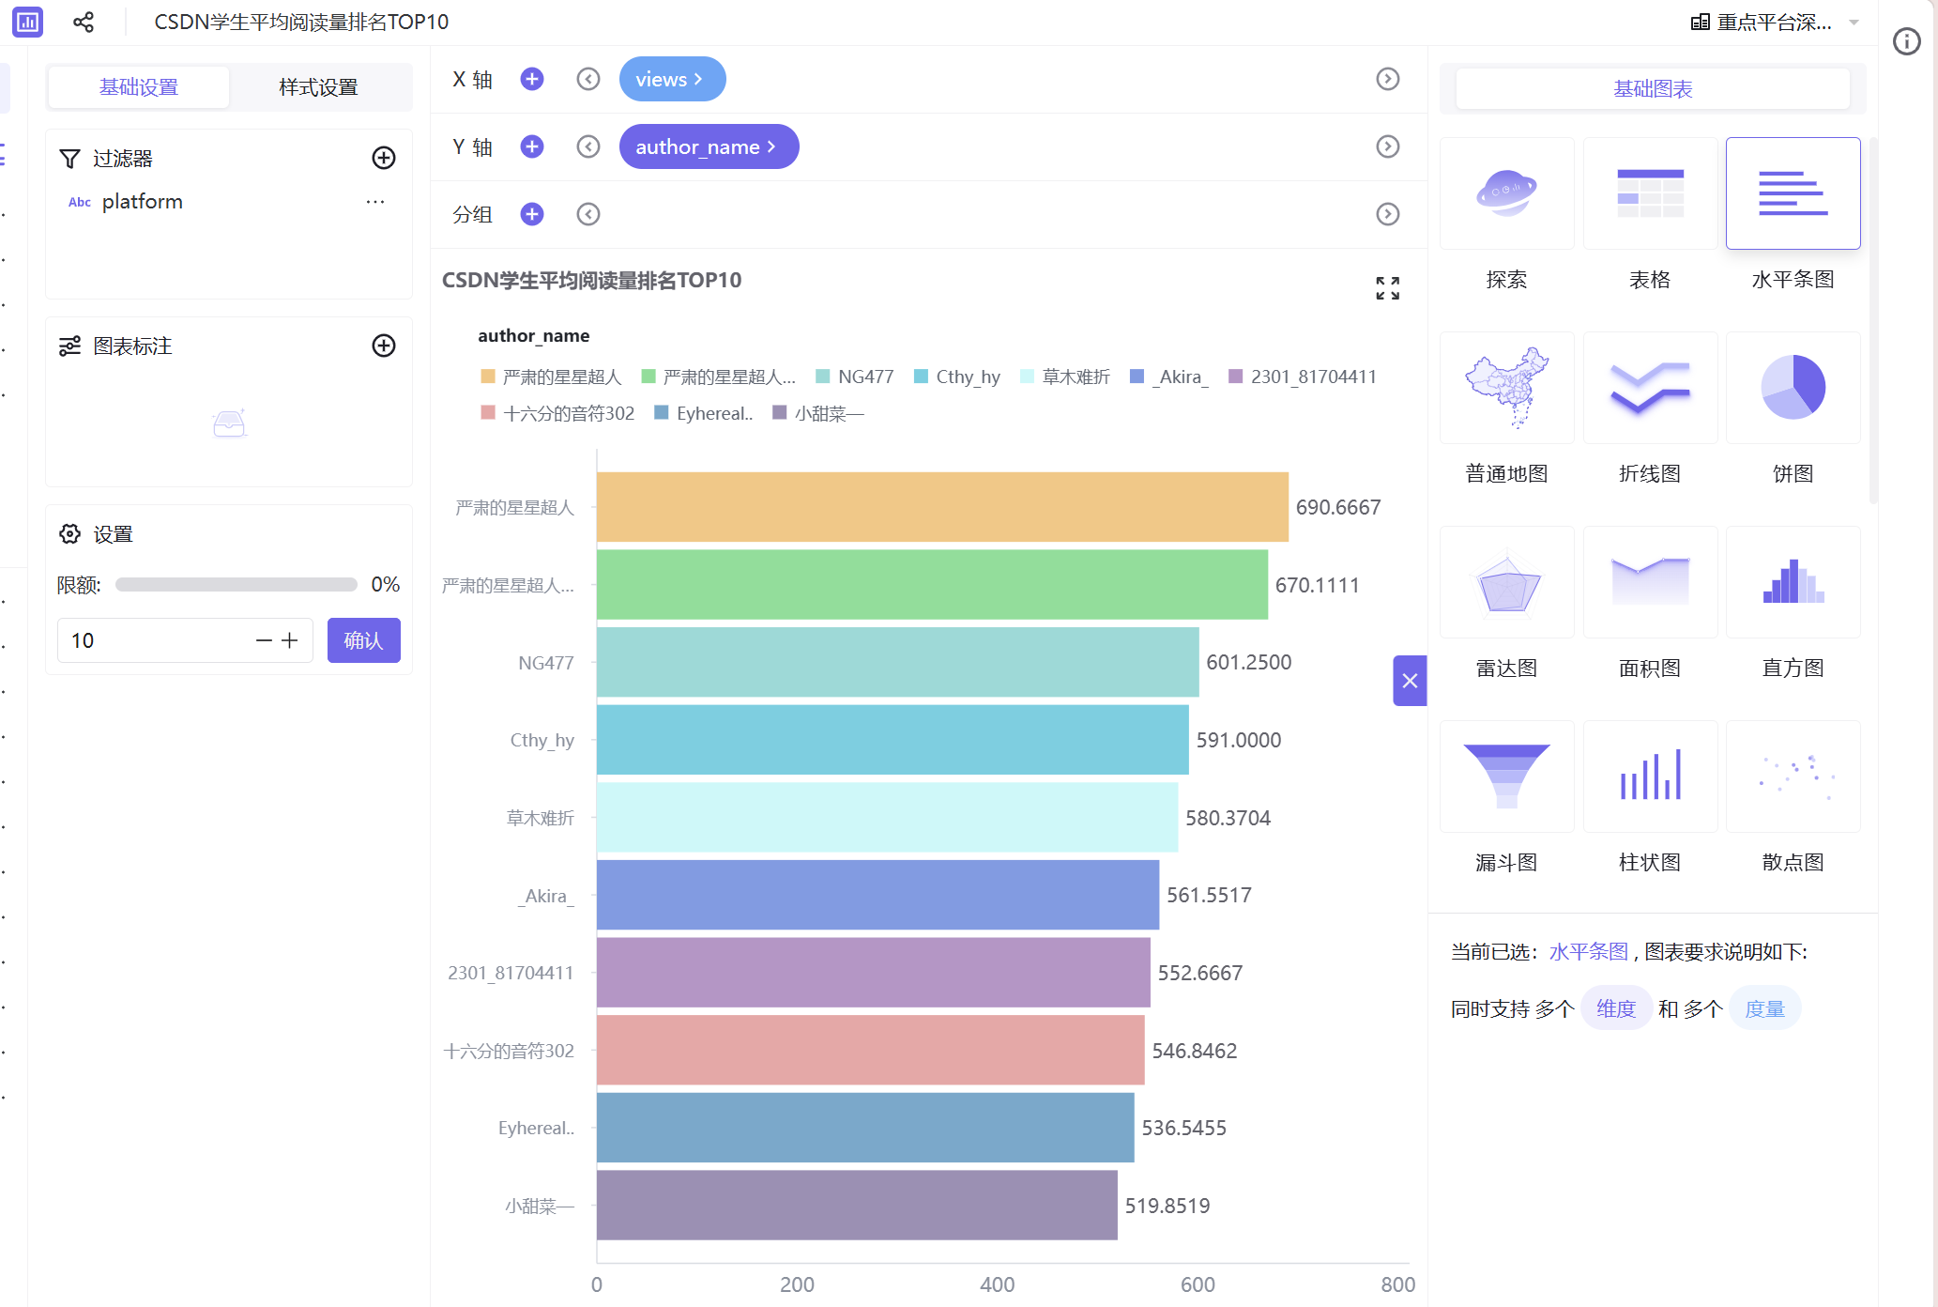The width and height of the screenshot is (1938, 1307).
Task: Click the green 670.1111 bar
Action: 932,585
